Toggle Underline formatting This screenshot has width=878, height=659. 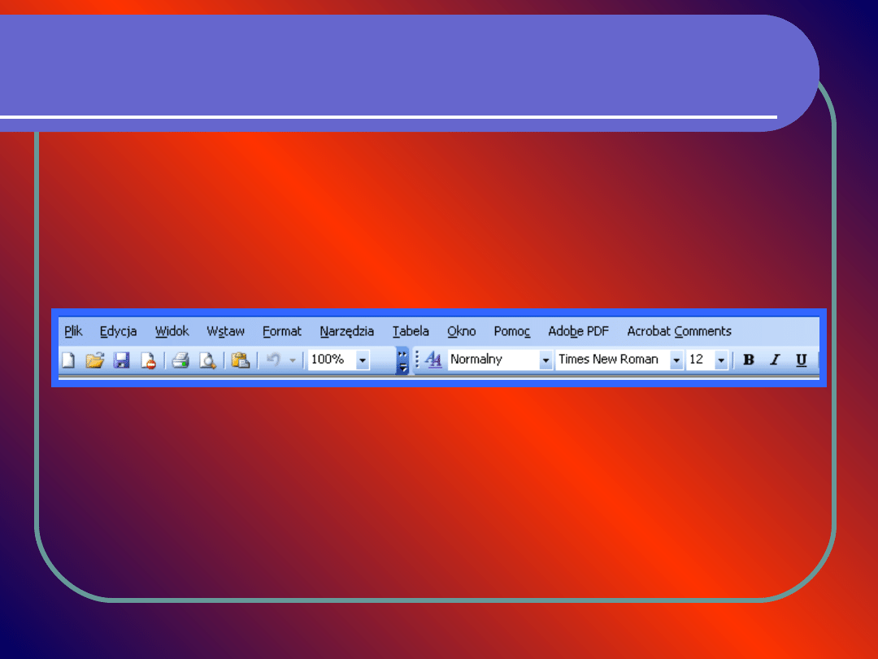(802, 360)
